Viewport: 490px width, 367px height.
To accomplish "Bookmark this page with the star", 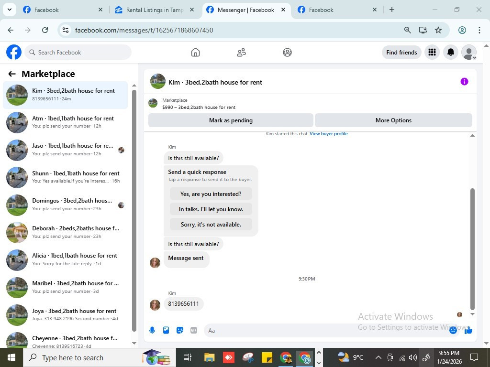I will point(438,30).
